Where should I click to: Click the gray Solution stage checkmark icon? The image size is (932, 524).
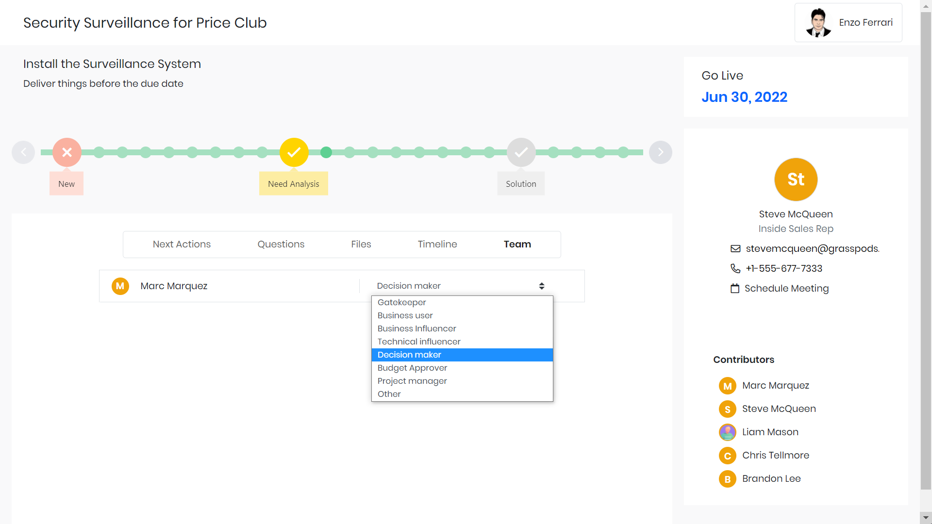(521, 152)
